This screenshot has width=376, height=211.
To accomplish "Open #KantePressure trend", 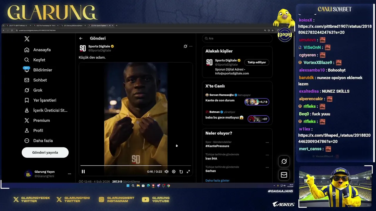I will [x=217, y=146].
